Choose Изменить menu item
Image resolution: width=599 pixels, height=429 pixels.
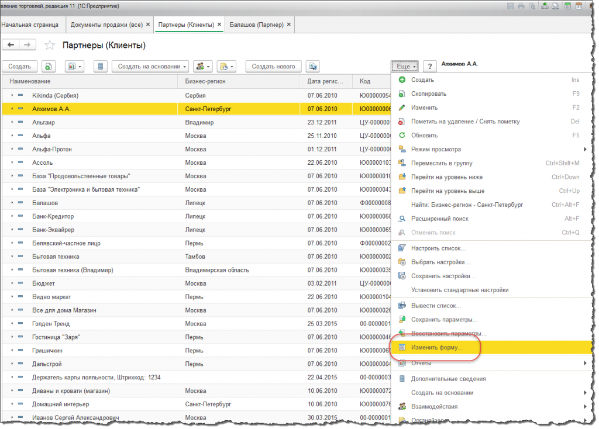click(491, 108)
